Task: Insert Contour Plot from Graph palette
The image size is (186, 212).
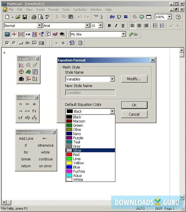Action: tap(35, 72)
